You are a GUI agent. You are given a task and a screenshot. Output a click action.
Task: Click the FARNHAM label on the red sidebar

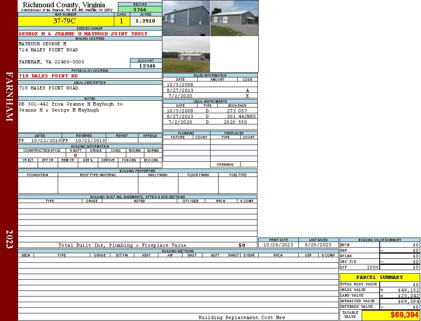coord(9,96)
